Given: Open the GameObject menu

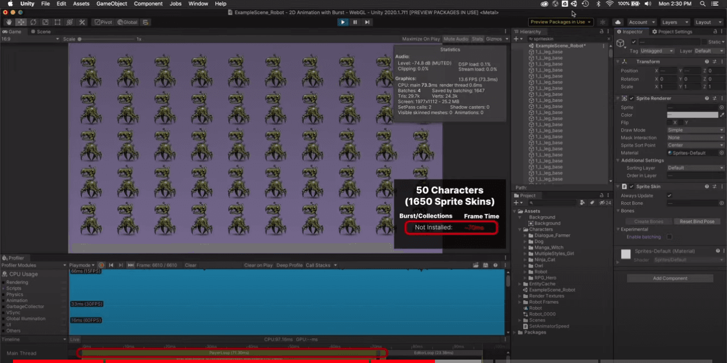Looking at the screenshot, I should click(x=111, y=3).
